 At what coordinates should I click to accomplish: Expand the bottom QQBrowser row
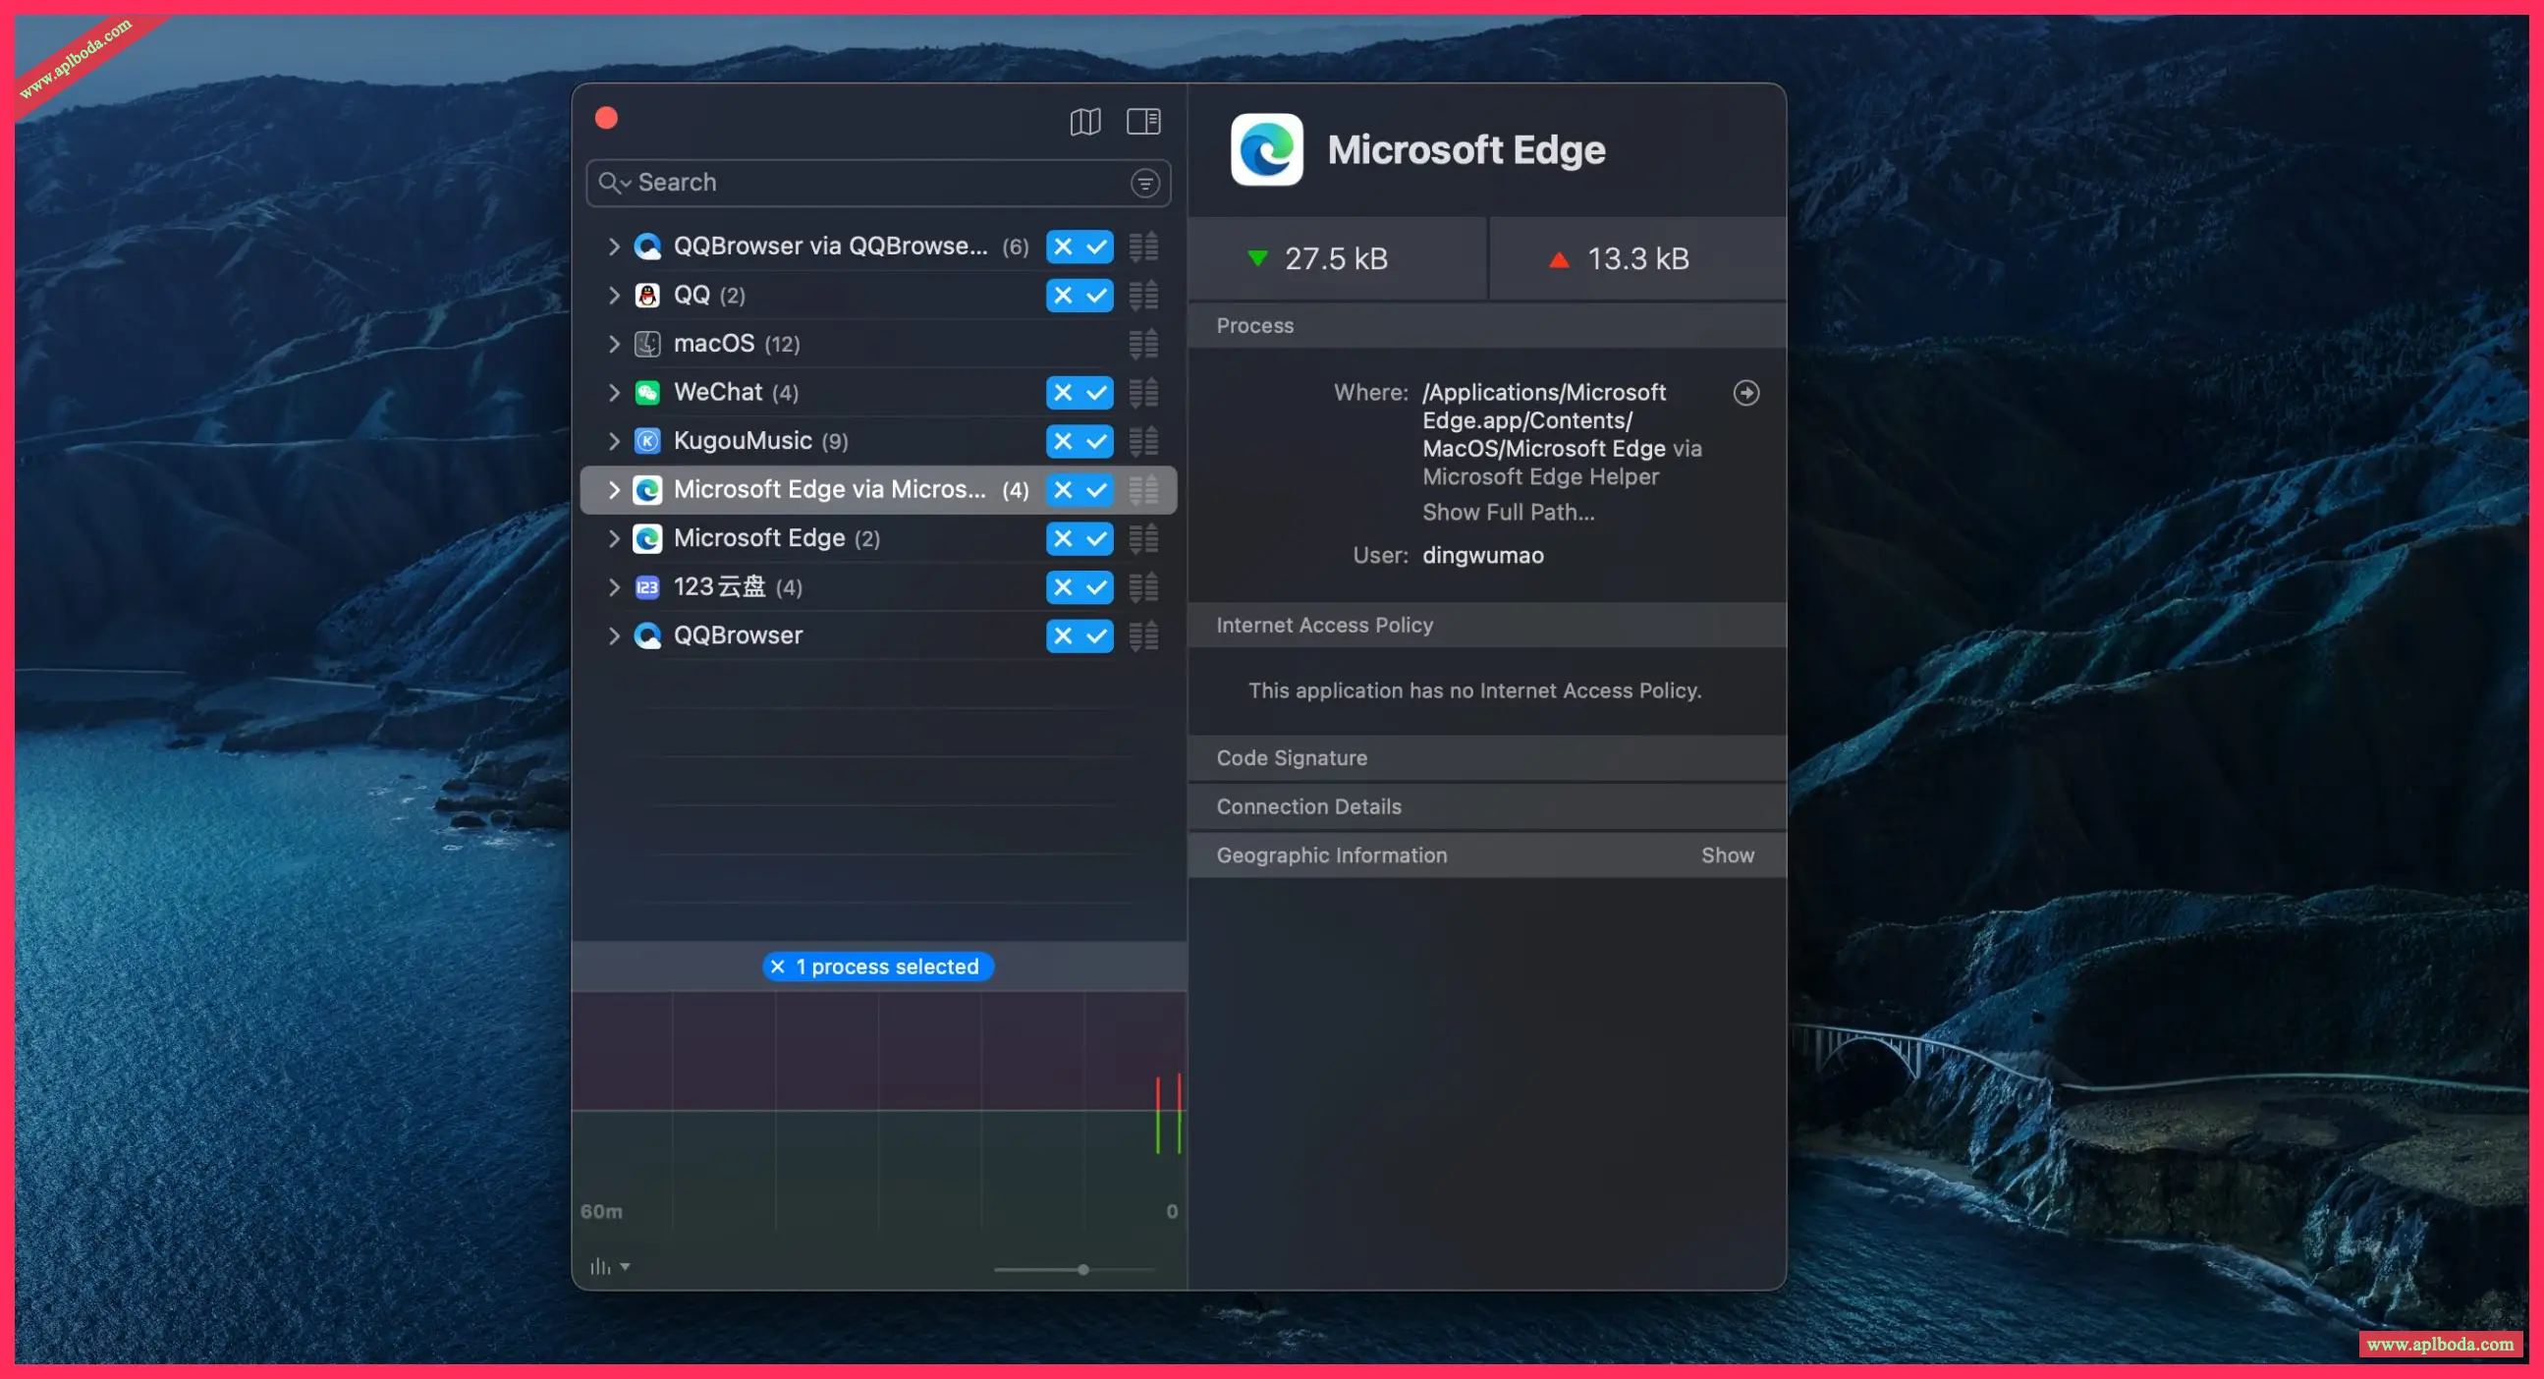click(x=613, y=636)
